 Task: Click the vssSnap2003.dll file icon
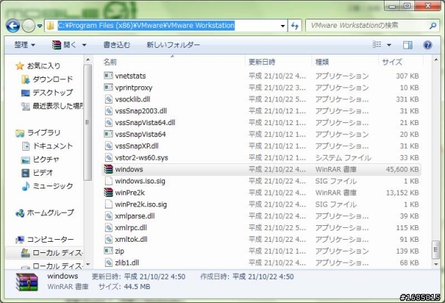(108, 110)
